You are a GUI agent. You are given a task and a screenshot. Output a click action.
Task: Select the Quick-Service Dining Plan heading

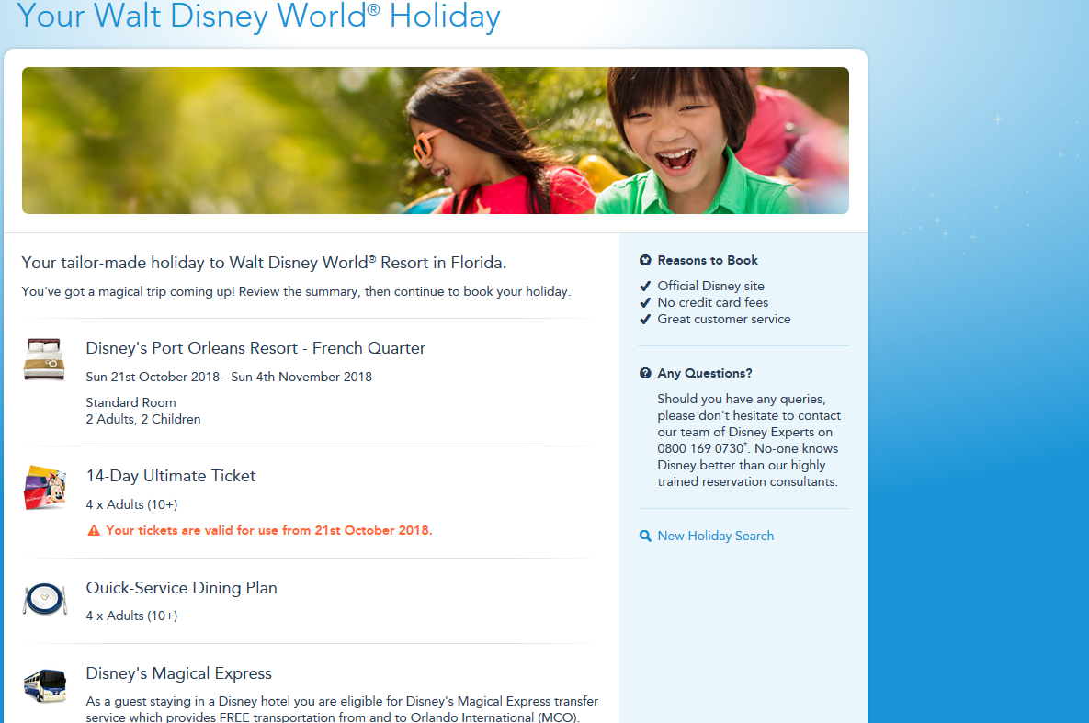coord(181,588)
